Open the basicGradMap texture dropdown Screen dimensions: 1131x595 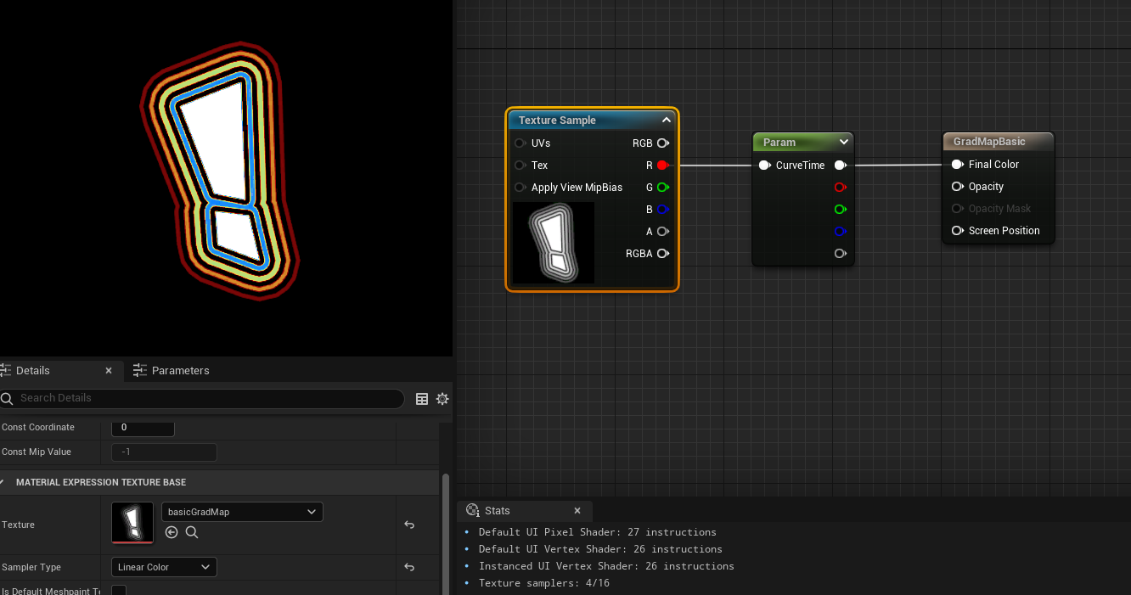coord(241,512)
